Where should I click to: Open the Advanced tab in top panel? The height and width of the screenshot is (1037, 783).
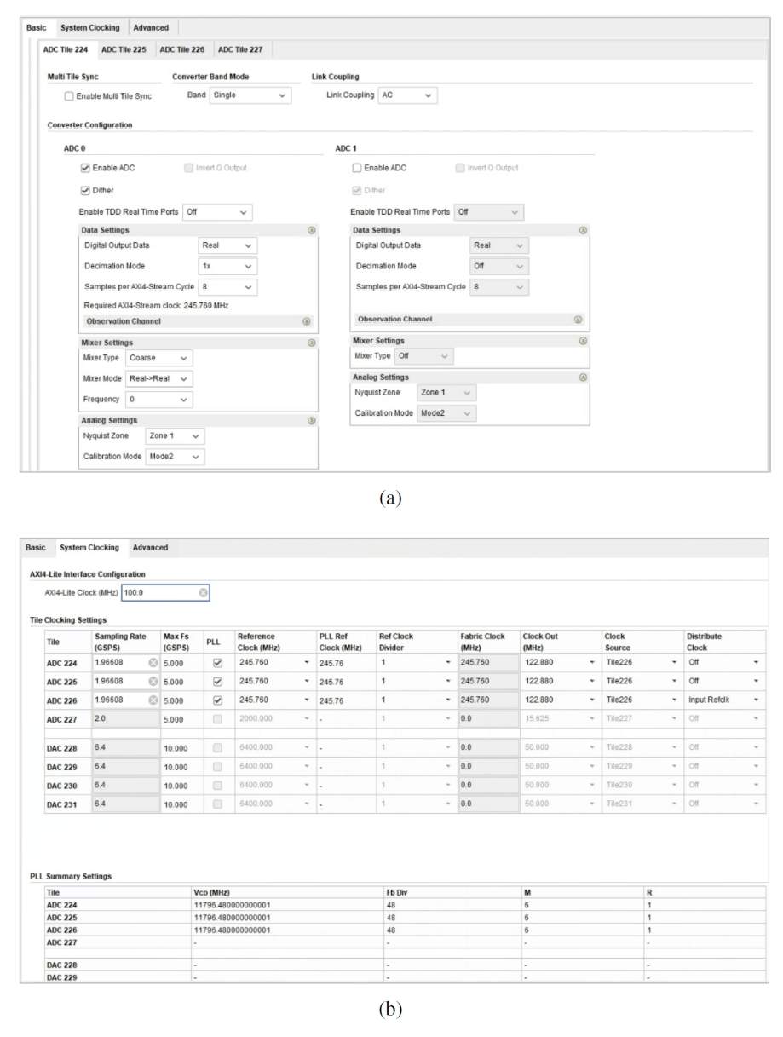pos(151,28)
